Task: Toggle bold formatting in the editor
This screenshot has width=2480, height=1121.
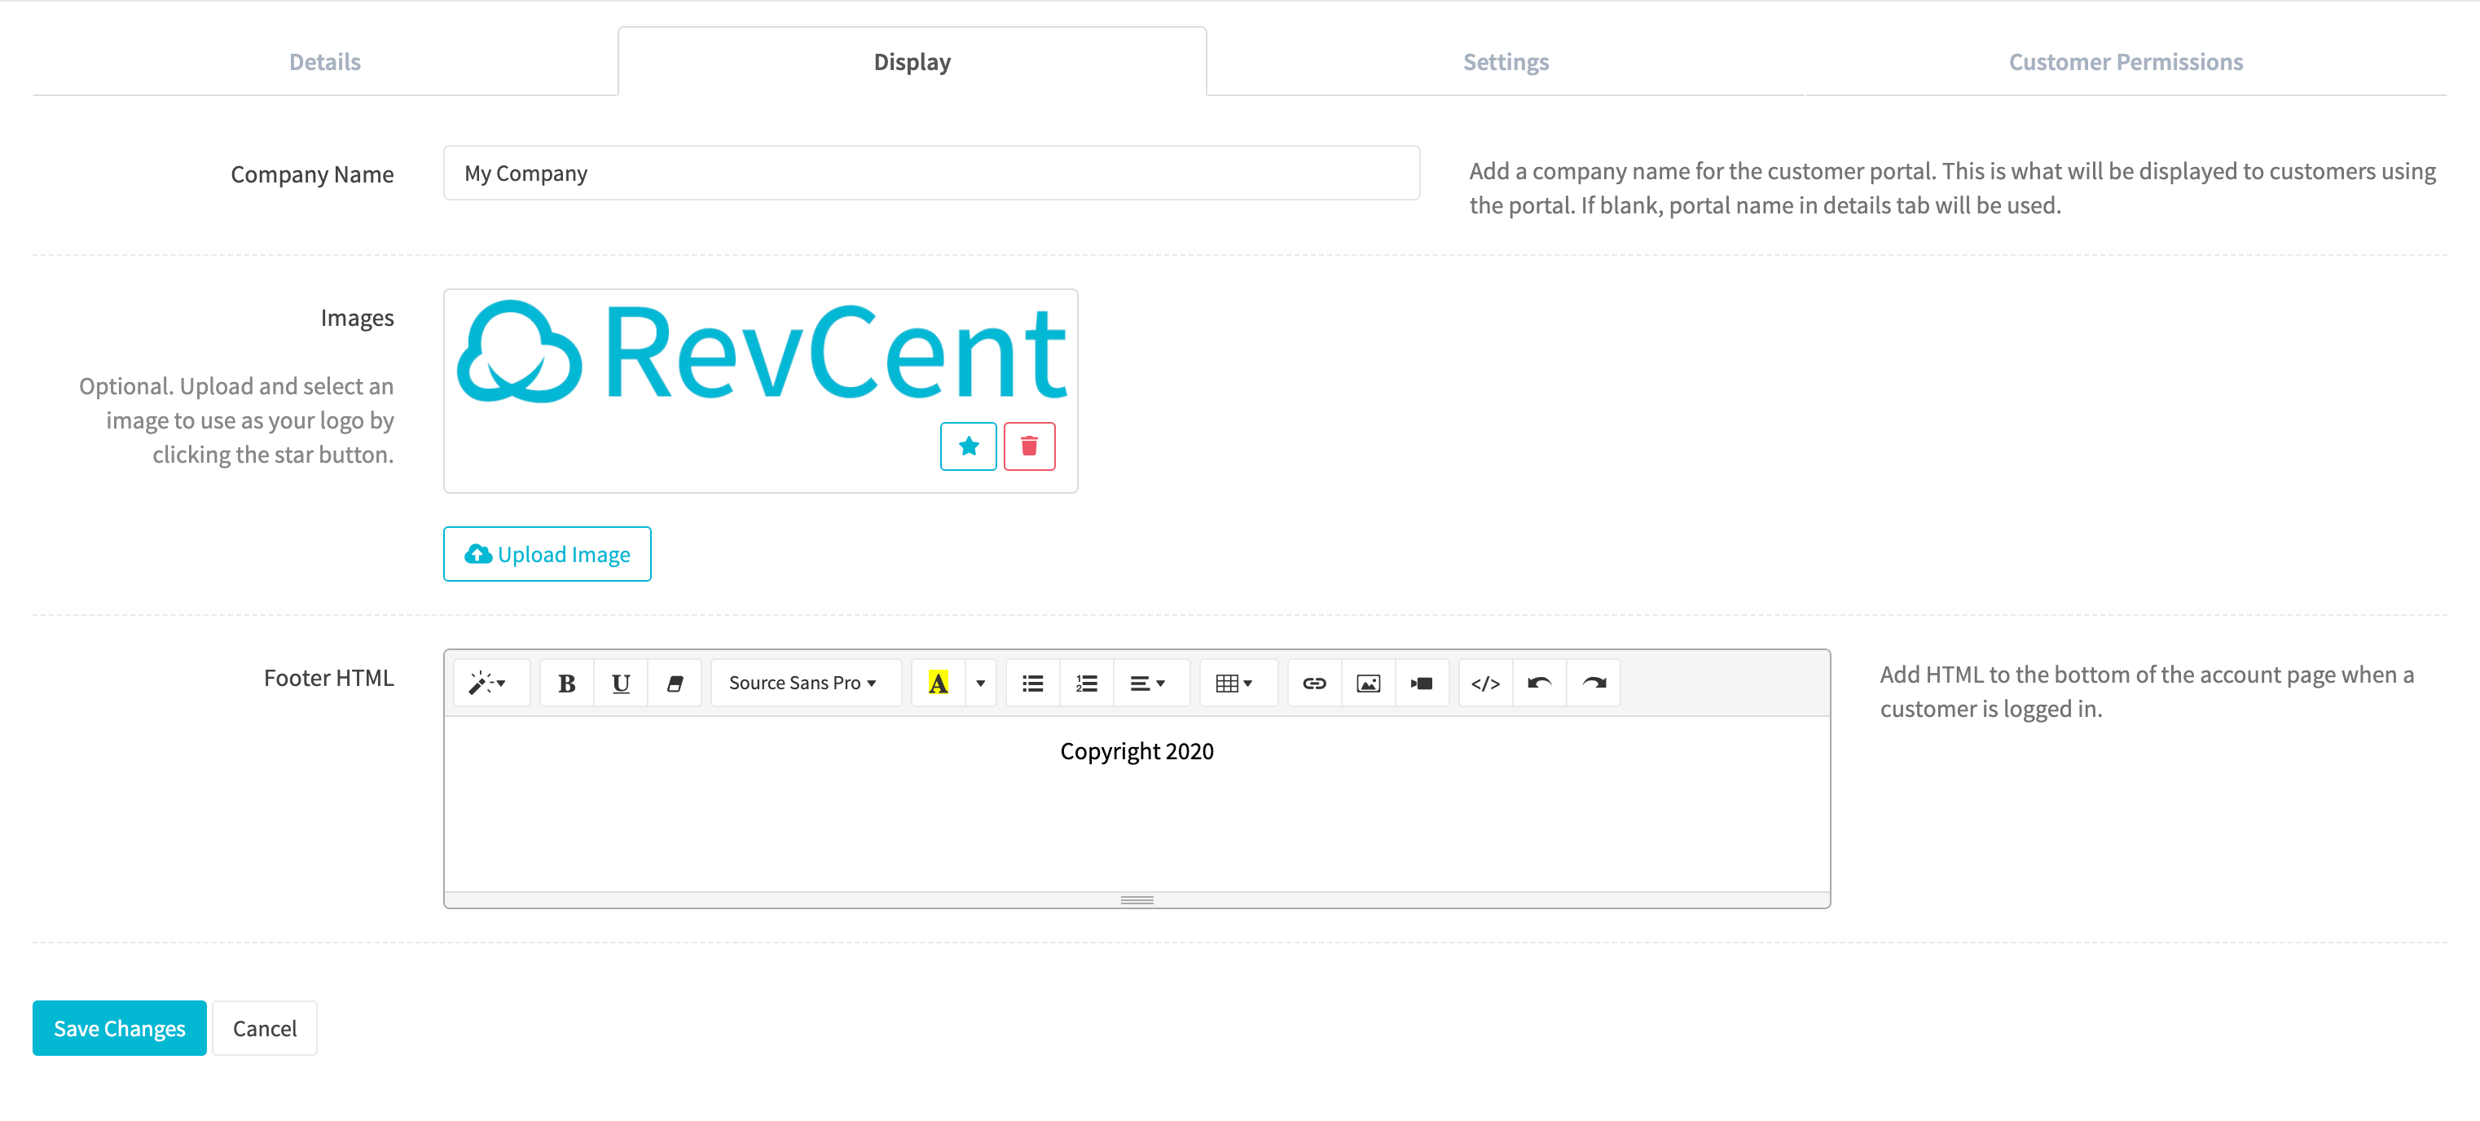Action: 566,683
